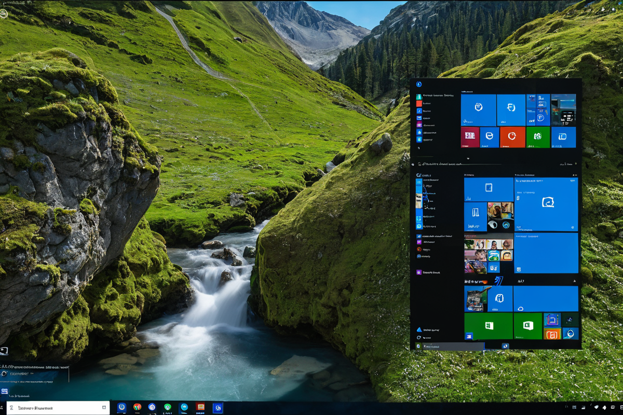Click the taskbar search box

58,408
